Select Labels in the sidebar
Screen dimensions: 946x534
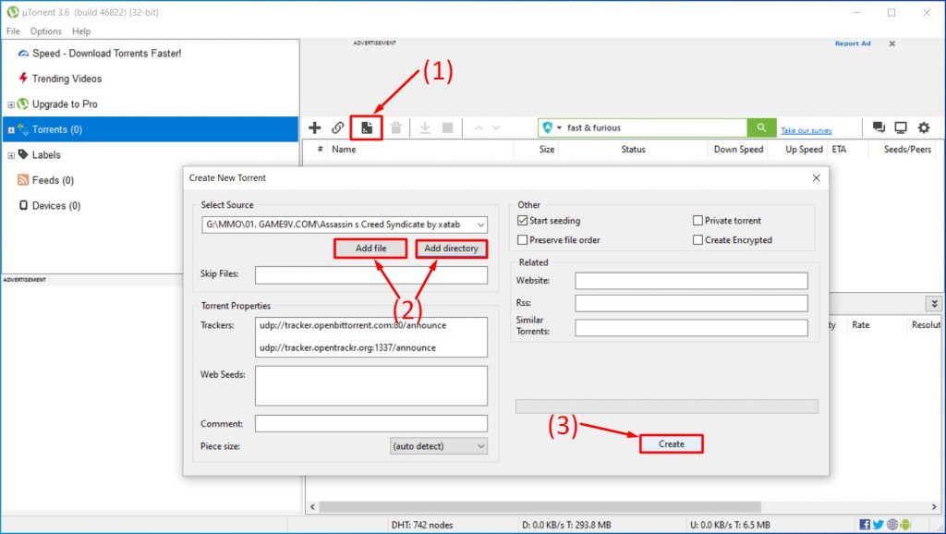[46, 154]
